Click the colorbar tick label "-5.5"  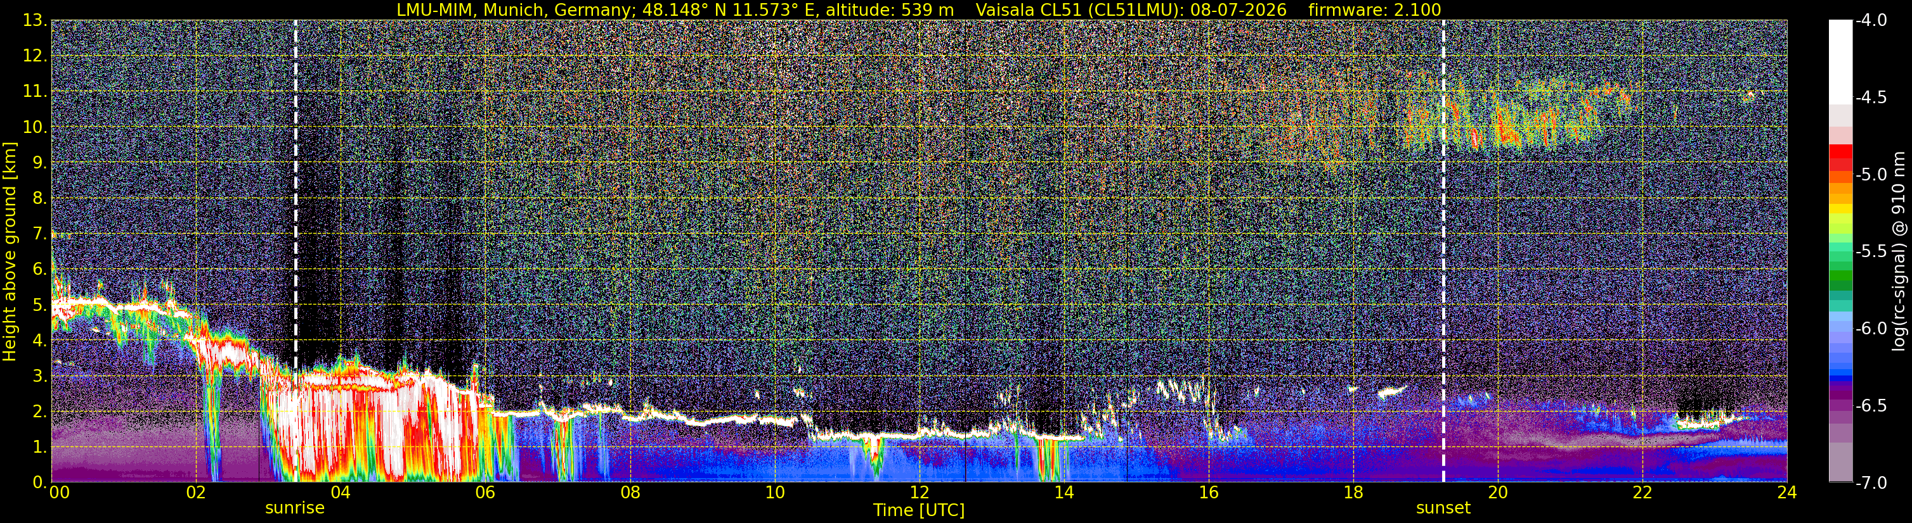pos(1871,252)
